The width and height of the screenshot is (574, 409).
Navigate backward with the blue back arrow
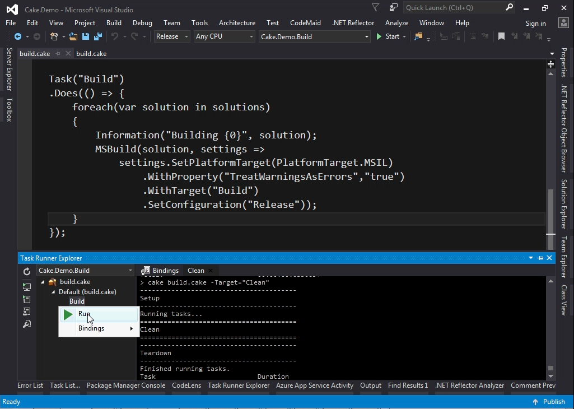pyautogui.click(x=17, y=36)
